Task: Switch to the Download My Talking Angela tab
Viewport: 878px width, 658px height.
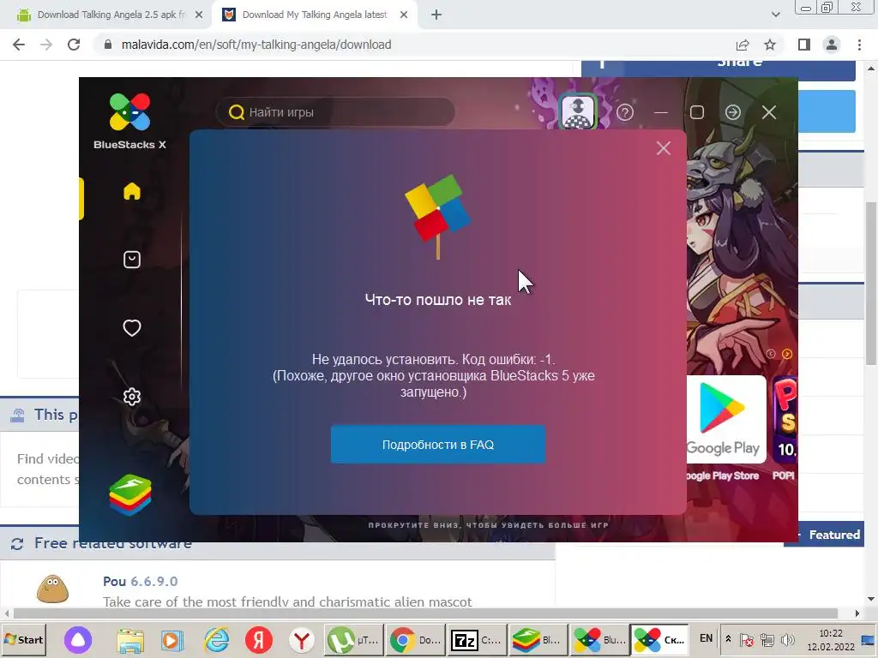Action: [x=314, y=15]
